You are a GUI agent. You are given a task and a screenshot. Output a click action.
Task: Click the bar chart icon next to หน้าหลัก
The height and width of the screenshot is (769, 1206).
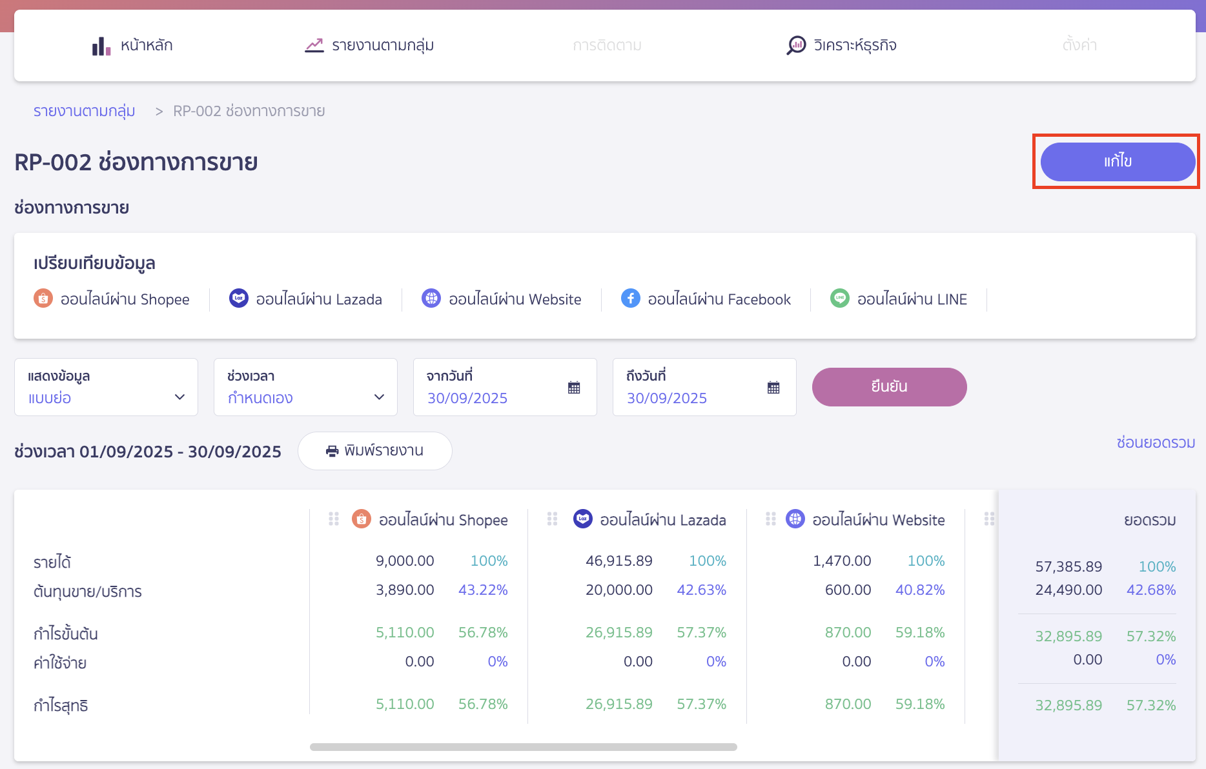[100, 45]
